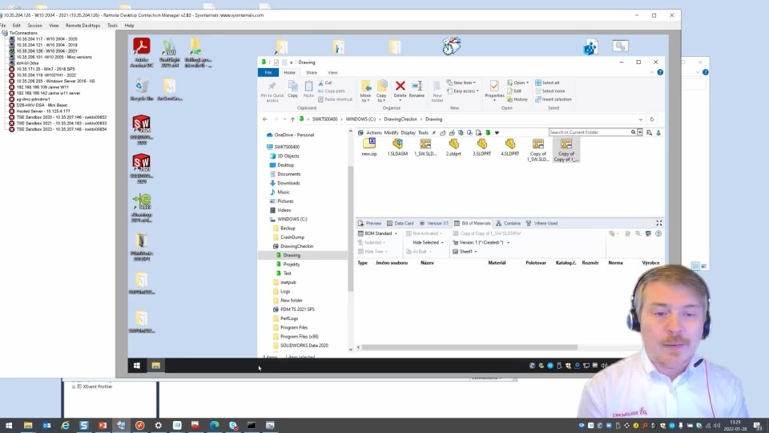Open the Copy to dropdown
Image resolution: width=769 pixels, height=433 pixels.
(x=381, y=91)
